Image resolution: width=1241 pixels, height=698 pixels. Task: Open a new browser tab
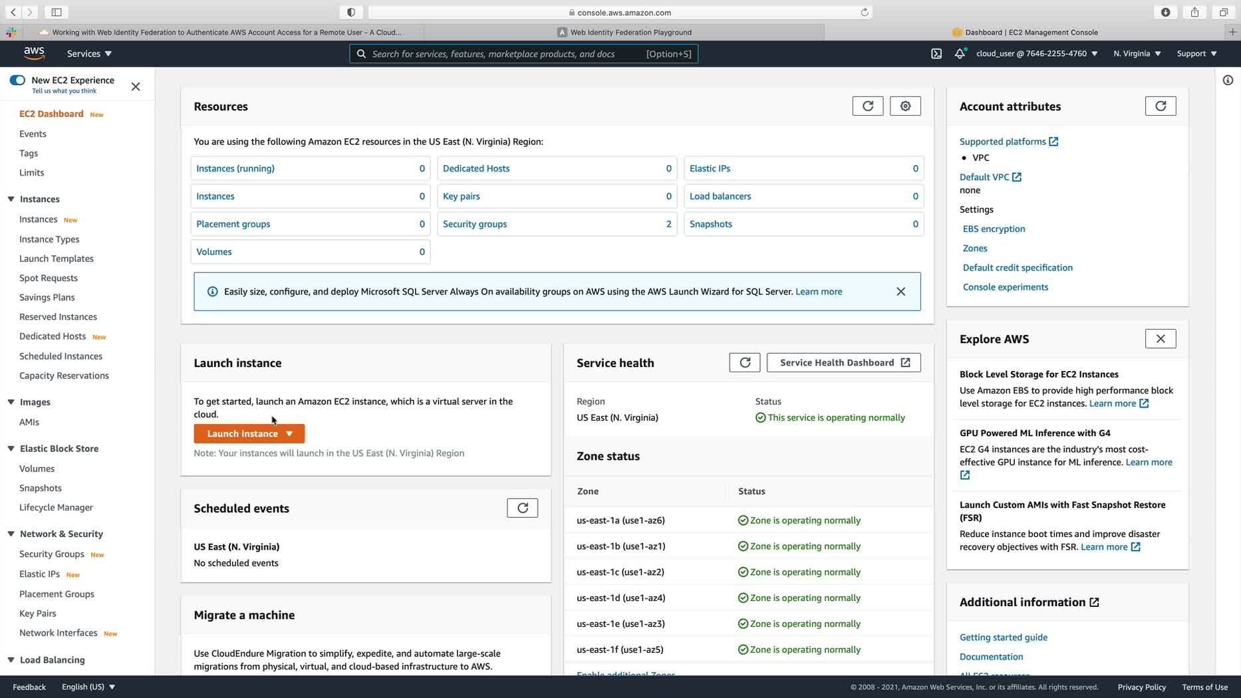[1233, 32]
